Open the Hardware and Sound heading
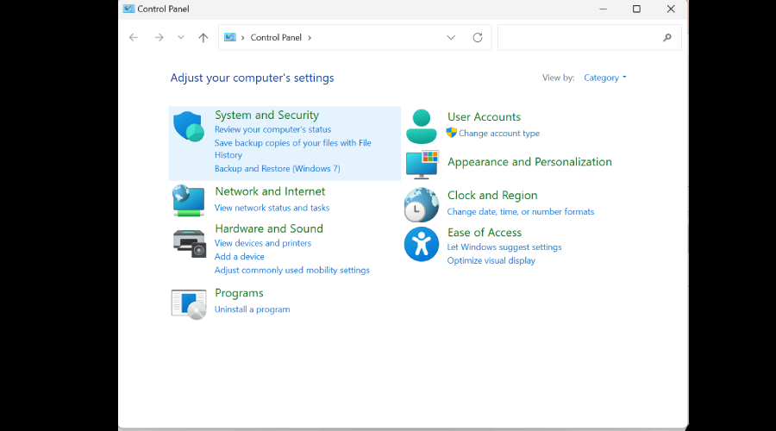Viewport: 776px width, 431px height. (269, 228)
